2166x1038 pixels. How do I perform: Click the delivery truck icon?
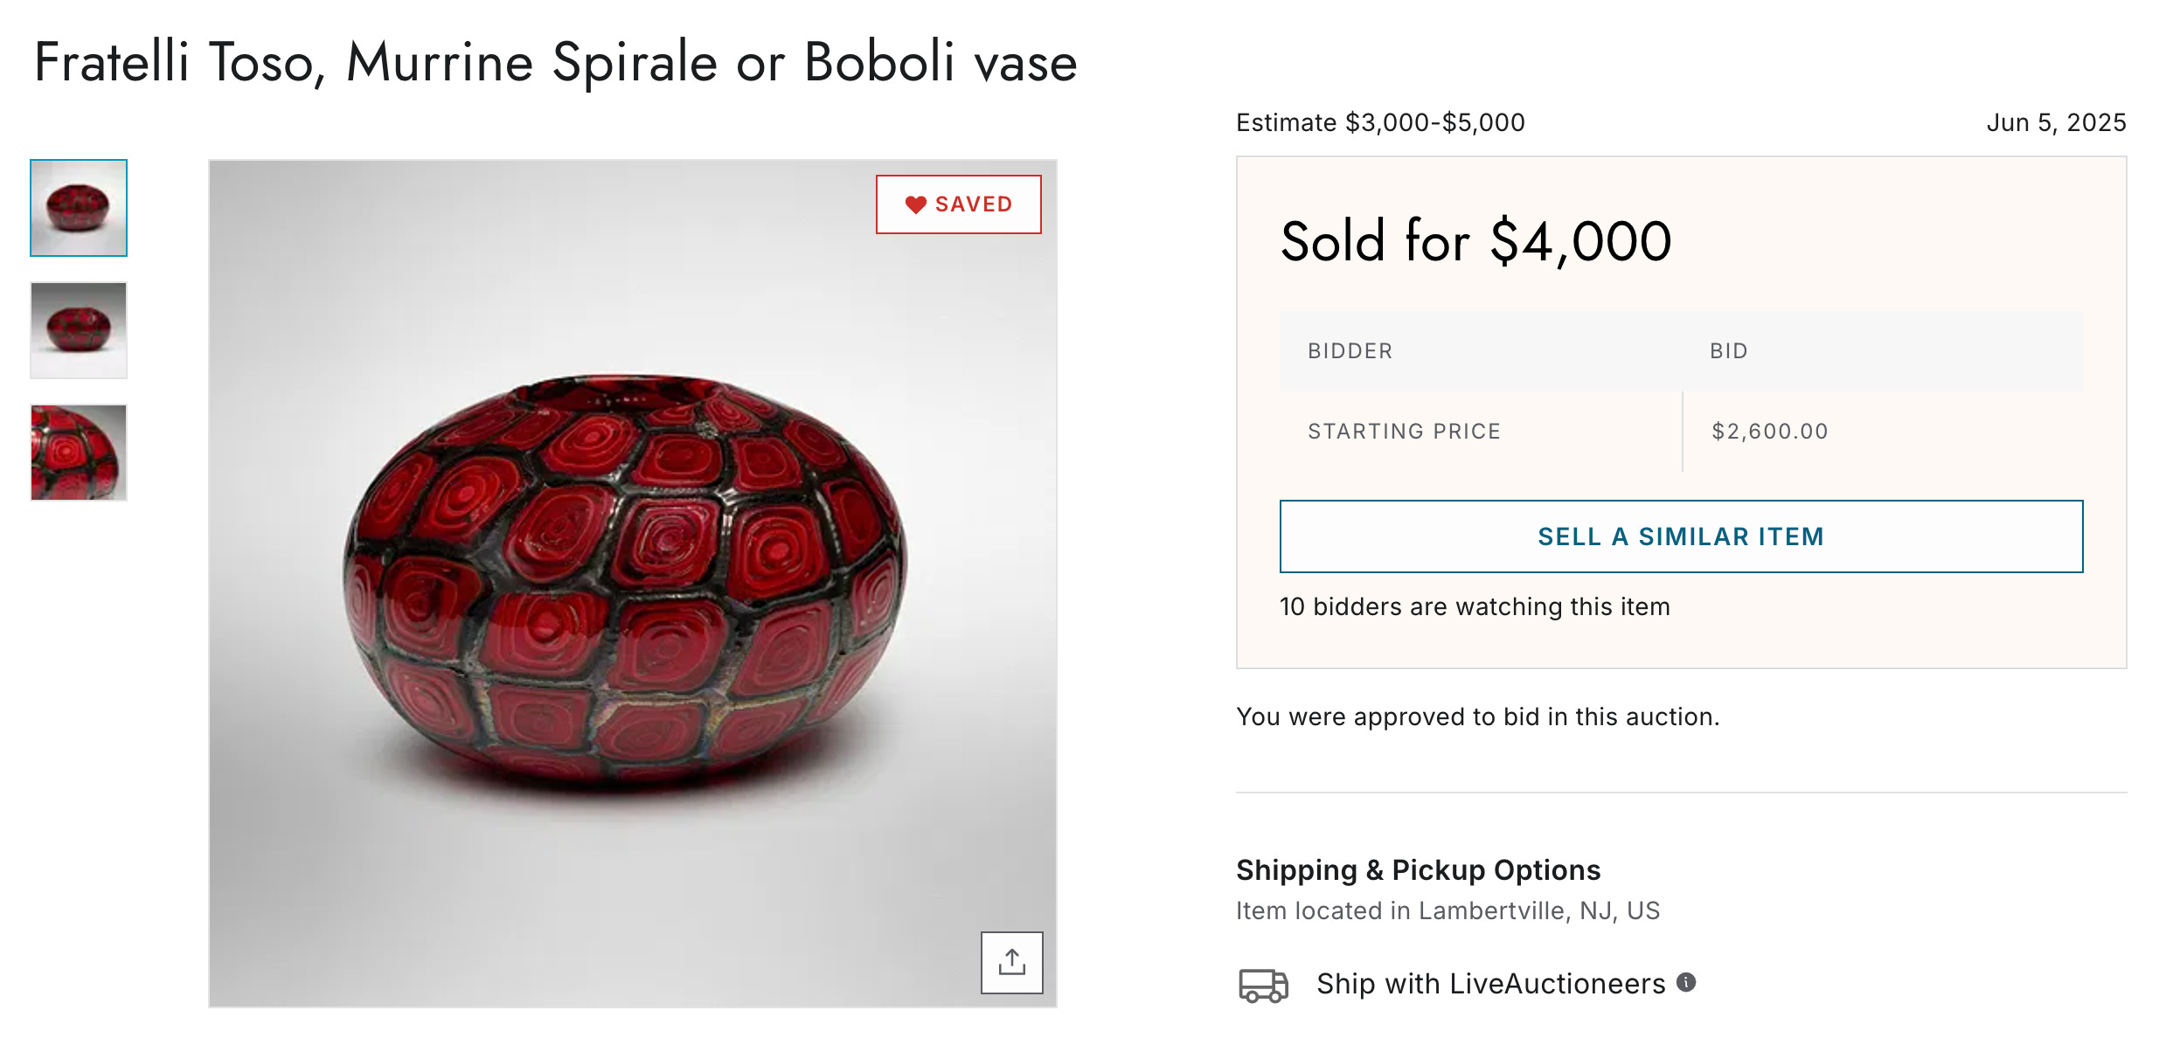(1263, 985)
